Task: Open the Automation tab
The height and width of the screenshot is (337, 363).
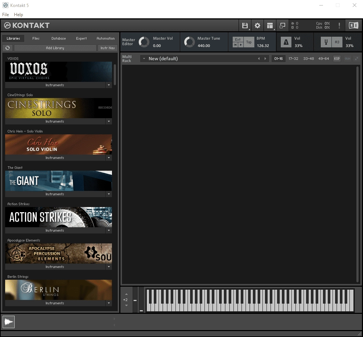Action: click(x=106, y=39)
